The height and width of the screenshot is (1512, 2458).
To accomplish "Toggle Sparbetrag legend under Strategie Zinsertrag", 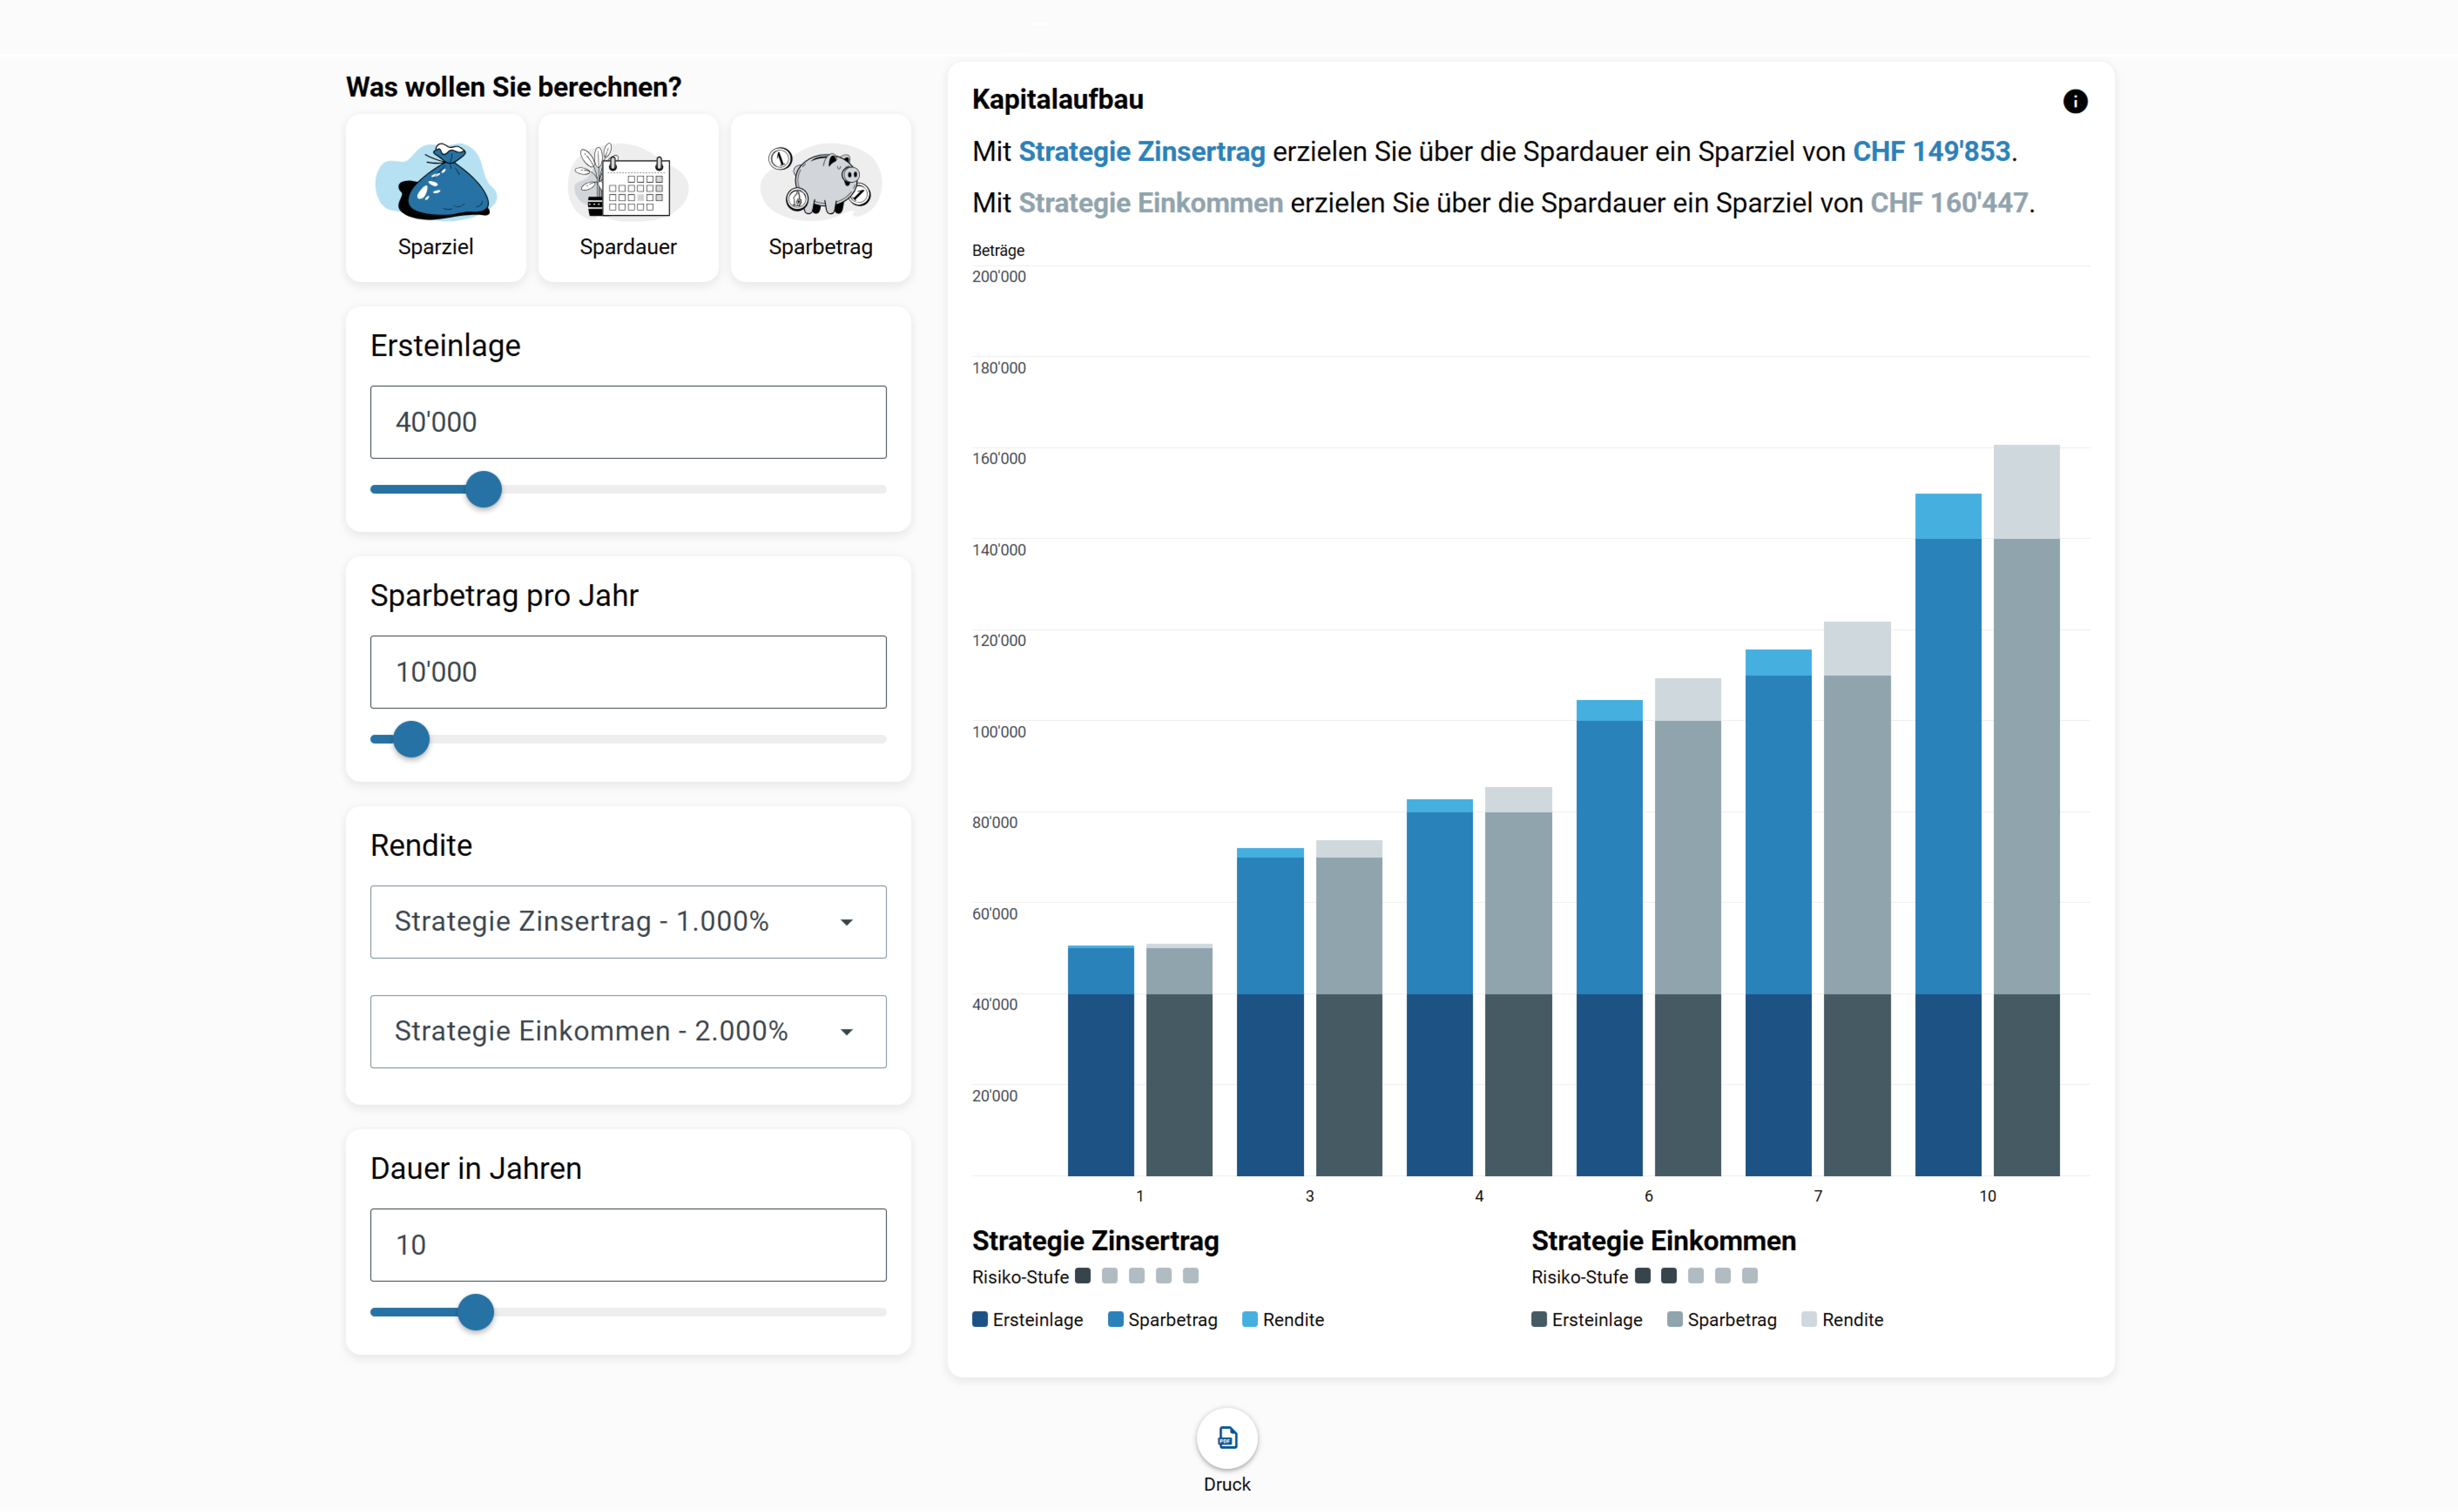I will click(x=1163, y=1320).
